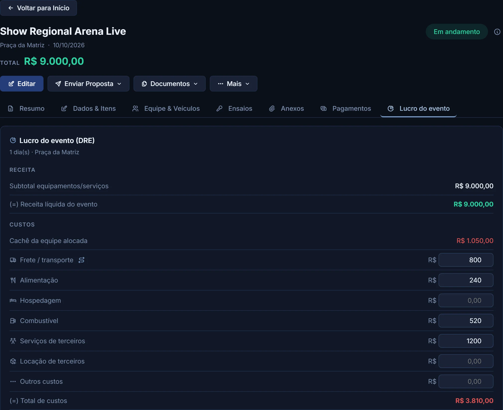Click the Editar button
The width and height of the screenshot is (503, 410).
pos(22,84)
